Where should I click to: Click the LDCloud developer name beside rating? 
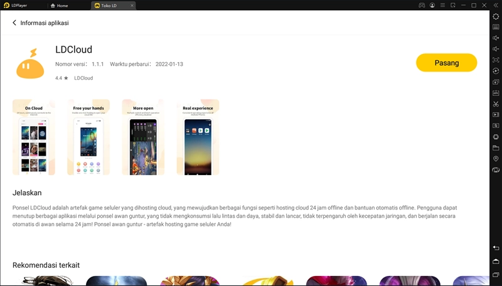point(83,78)
